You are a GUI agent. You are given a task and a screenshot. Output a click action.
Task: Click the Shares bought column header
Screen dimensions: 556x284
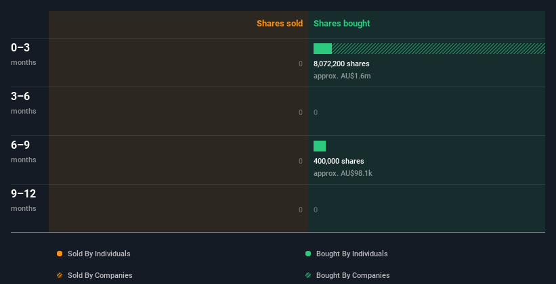(x=341, y=24)
